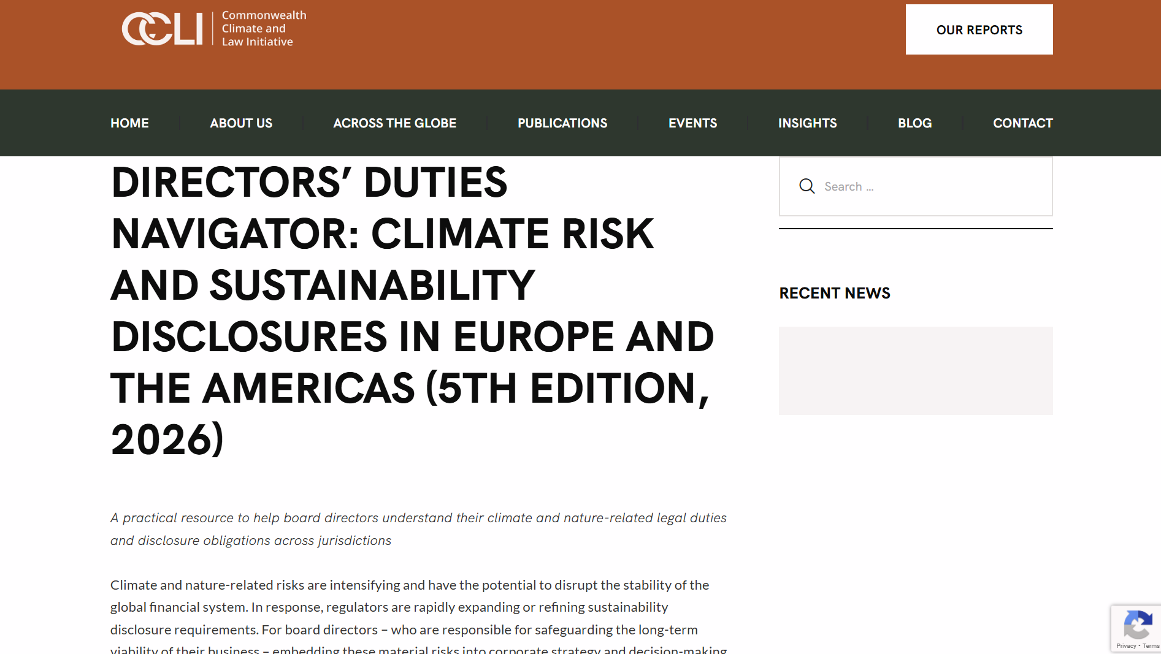1161x654 pixels.
Task: Open the INSIGHTS navigation item
Action: coord(807,123)
